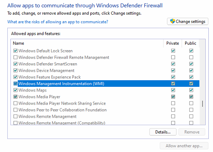Toggle Public checkbox for Windows Media Player
Image resolution: width=213 pixels, height=152 pixels.
point(191,97)
